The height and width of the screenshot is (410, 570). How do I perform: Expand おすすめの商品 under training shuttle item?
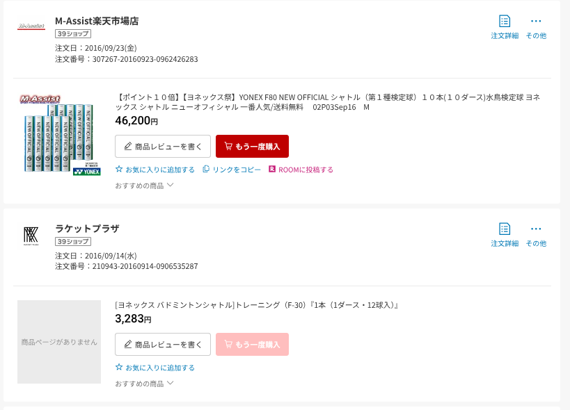coord(145,384)
